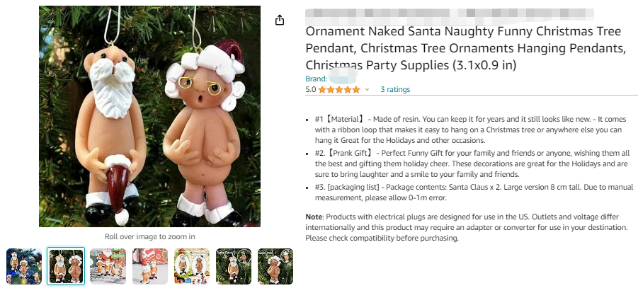Choose thumbnail of figurines beside red box
Viewport: 638px width, 293px height.
coord(149,266)
